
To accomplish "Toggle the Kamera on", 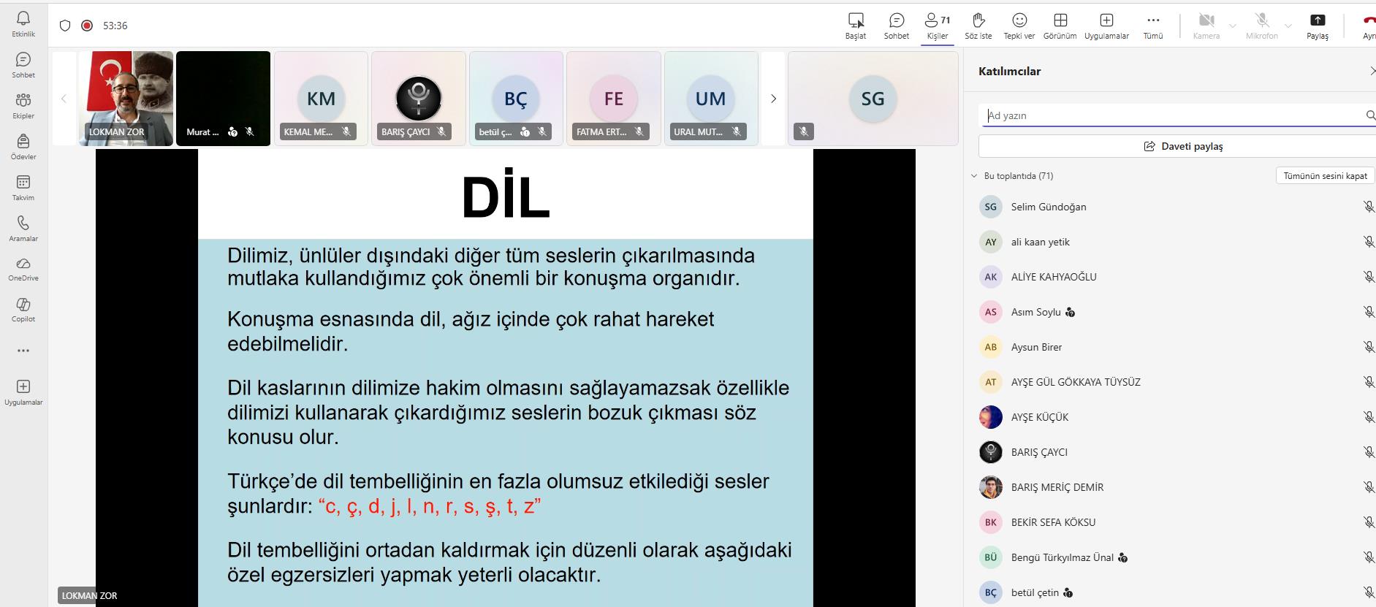I will [1206, 26].
